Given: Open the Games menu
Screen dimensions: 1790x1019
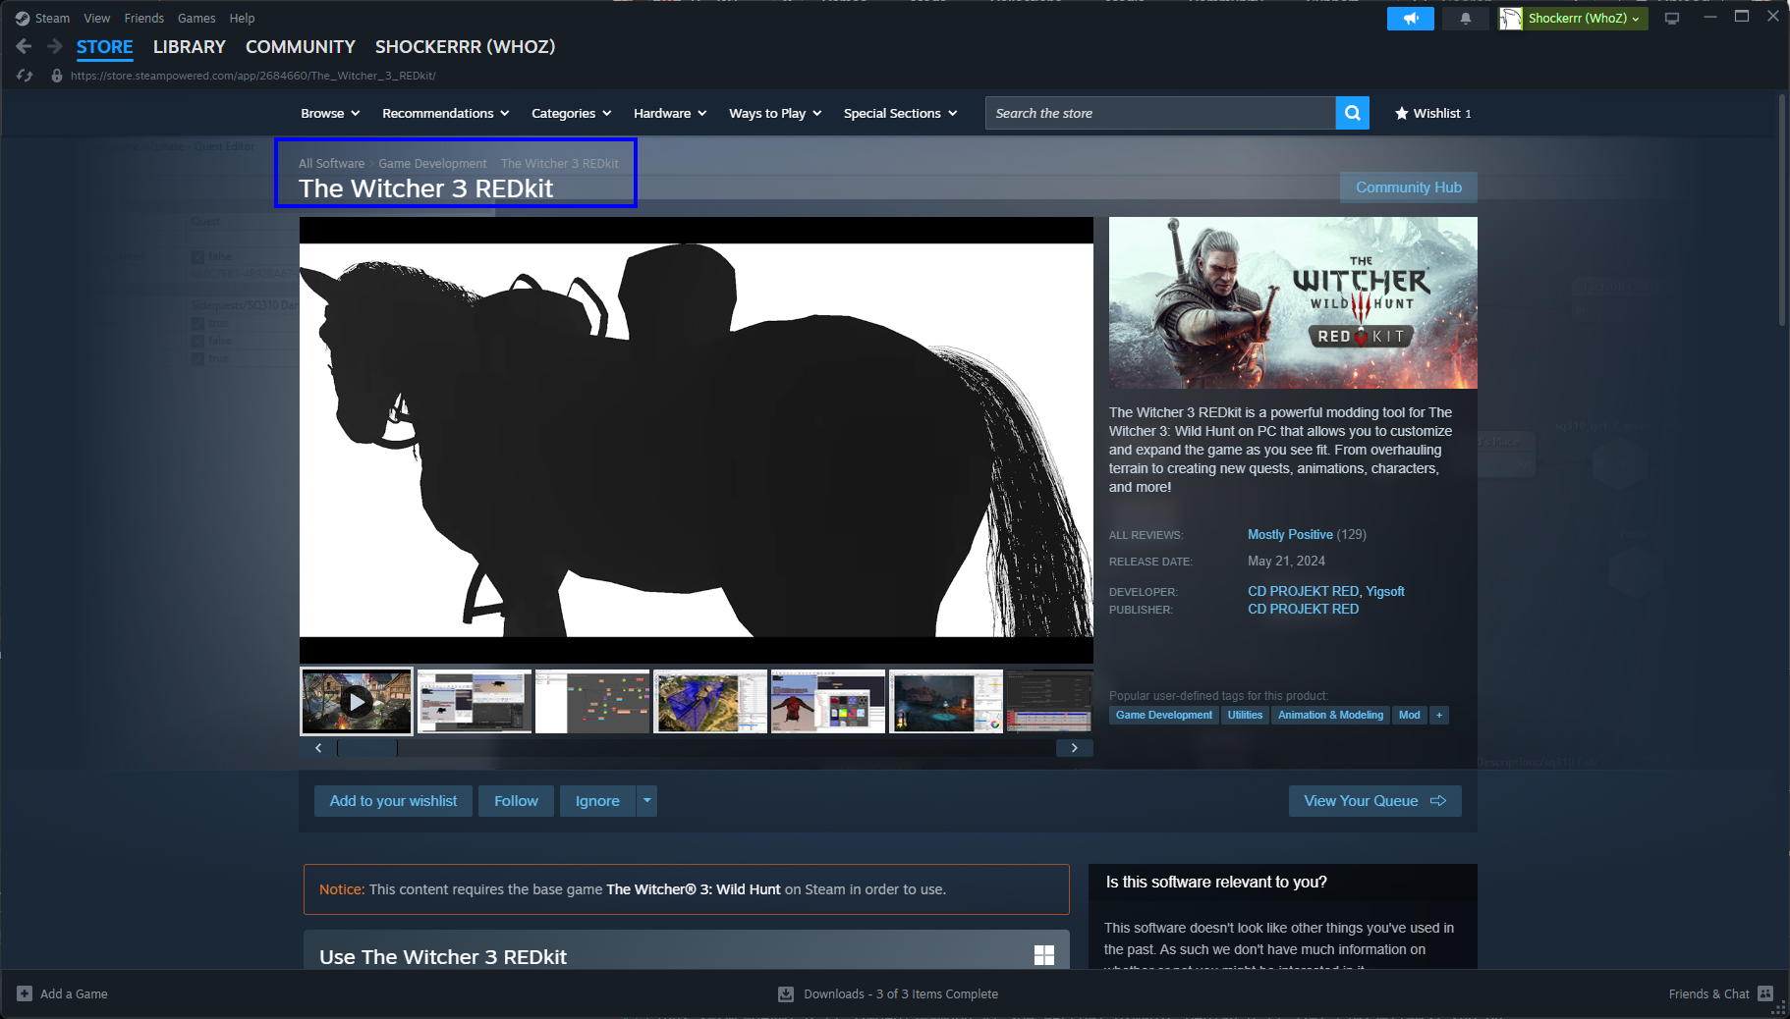Looking at the screenshot, I should point(196,19).
